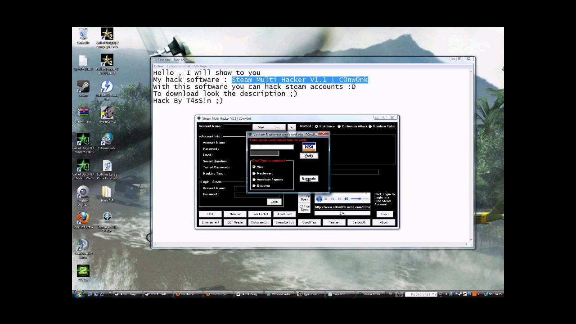
Task: Click the CD Tray Close button
Action: (304, 208)
